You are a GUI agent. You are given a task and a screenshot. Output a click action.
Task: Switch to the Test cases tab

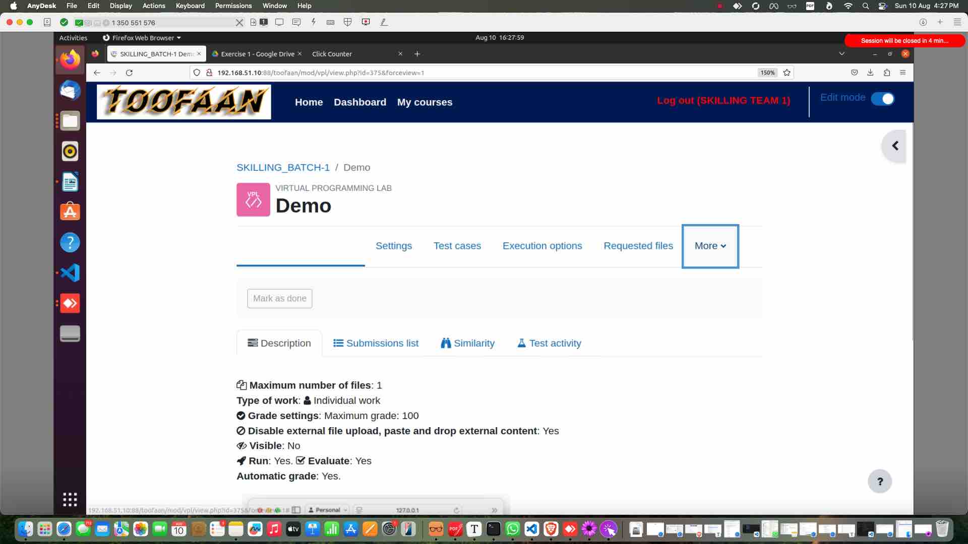click(x=457, y=246)
